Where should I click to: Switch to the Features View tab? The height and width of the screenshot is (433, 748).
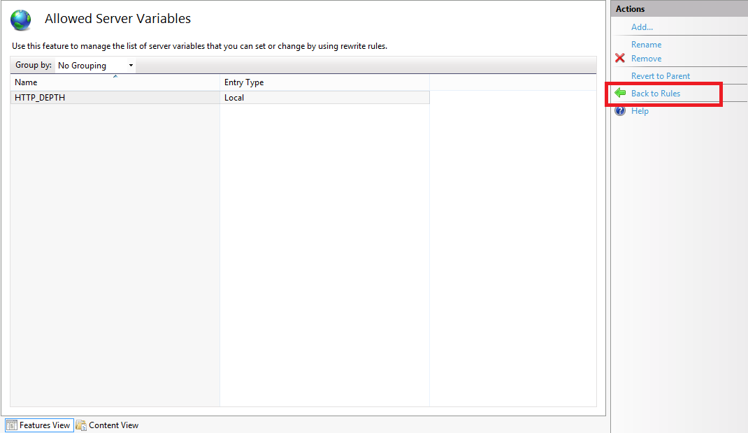(45, 425)
